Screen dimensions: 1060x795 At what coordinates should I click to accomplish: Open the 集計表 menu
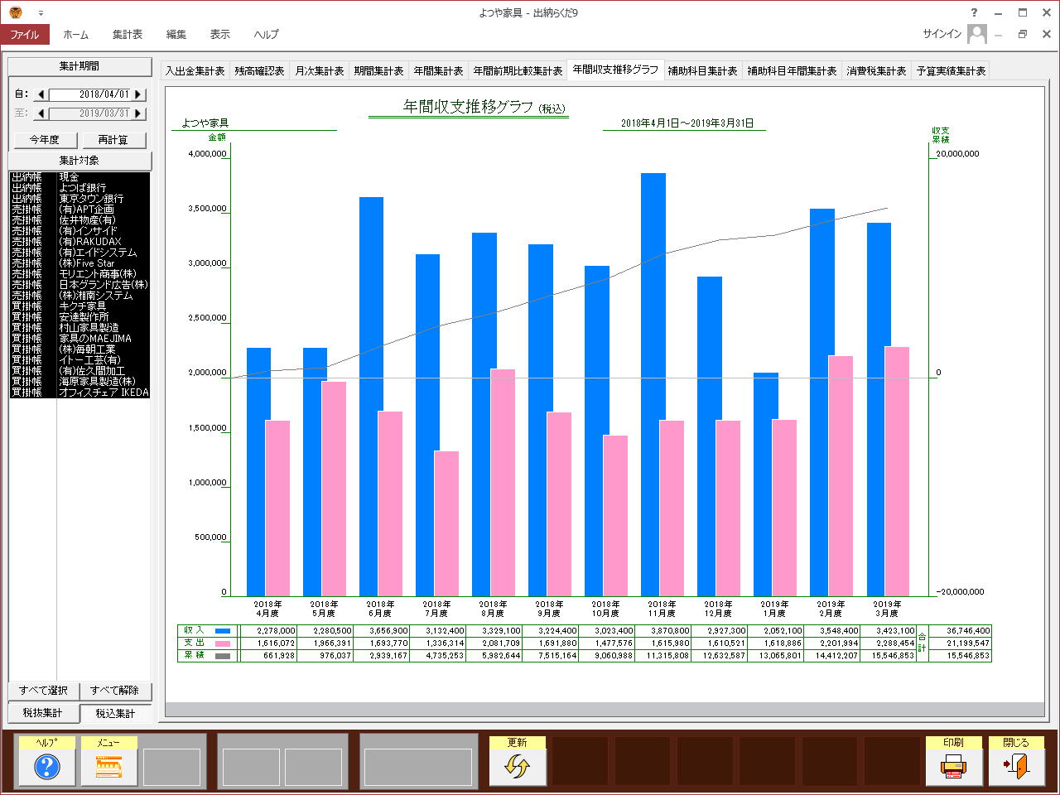(x=128, y=34)
